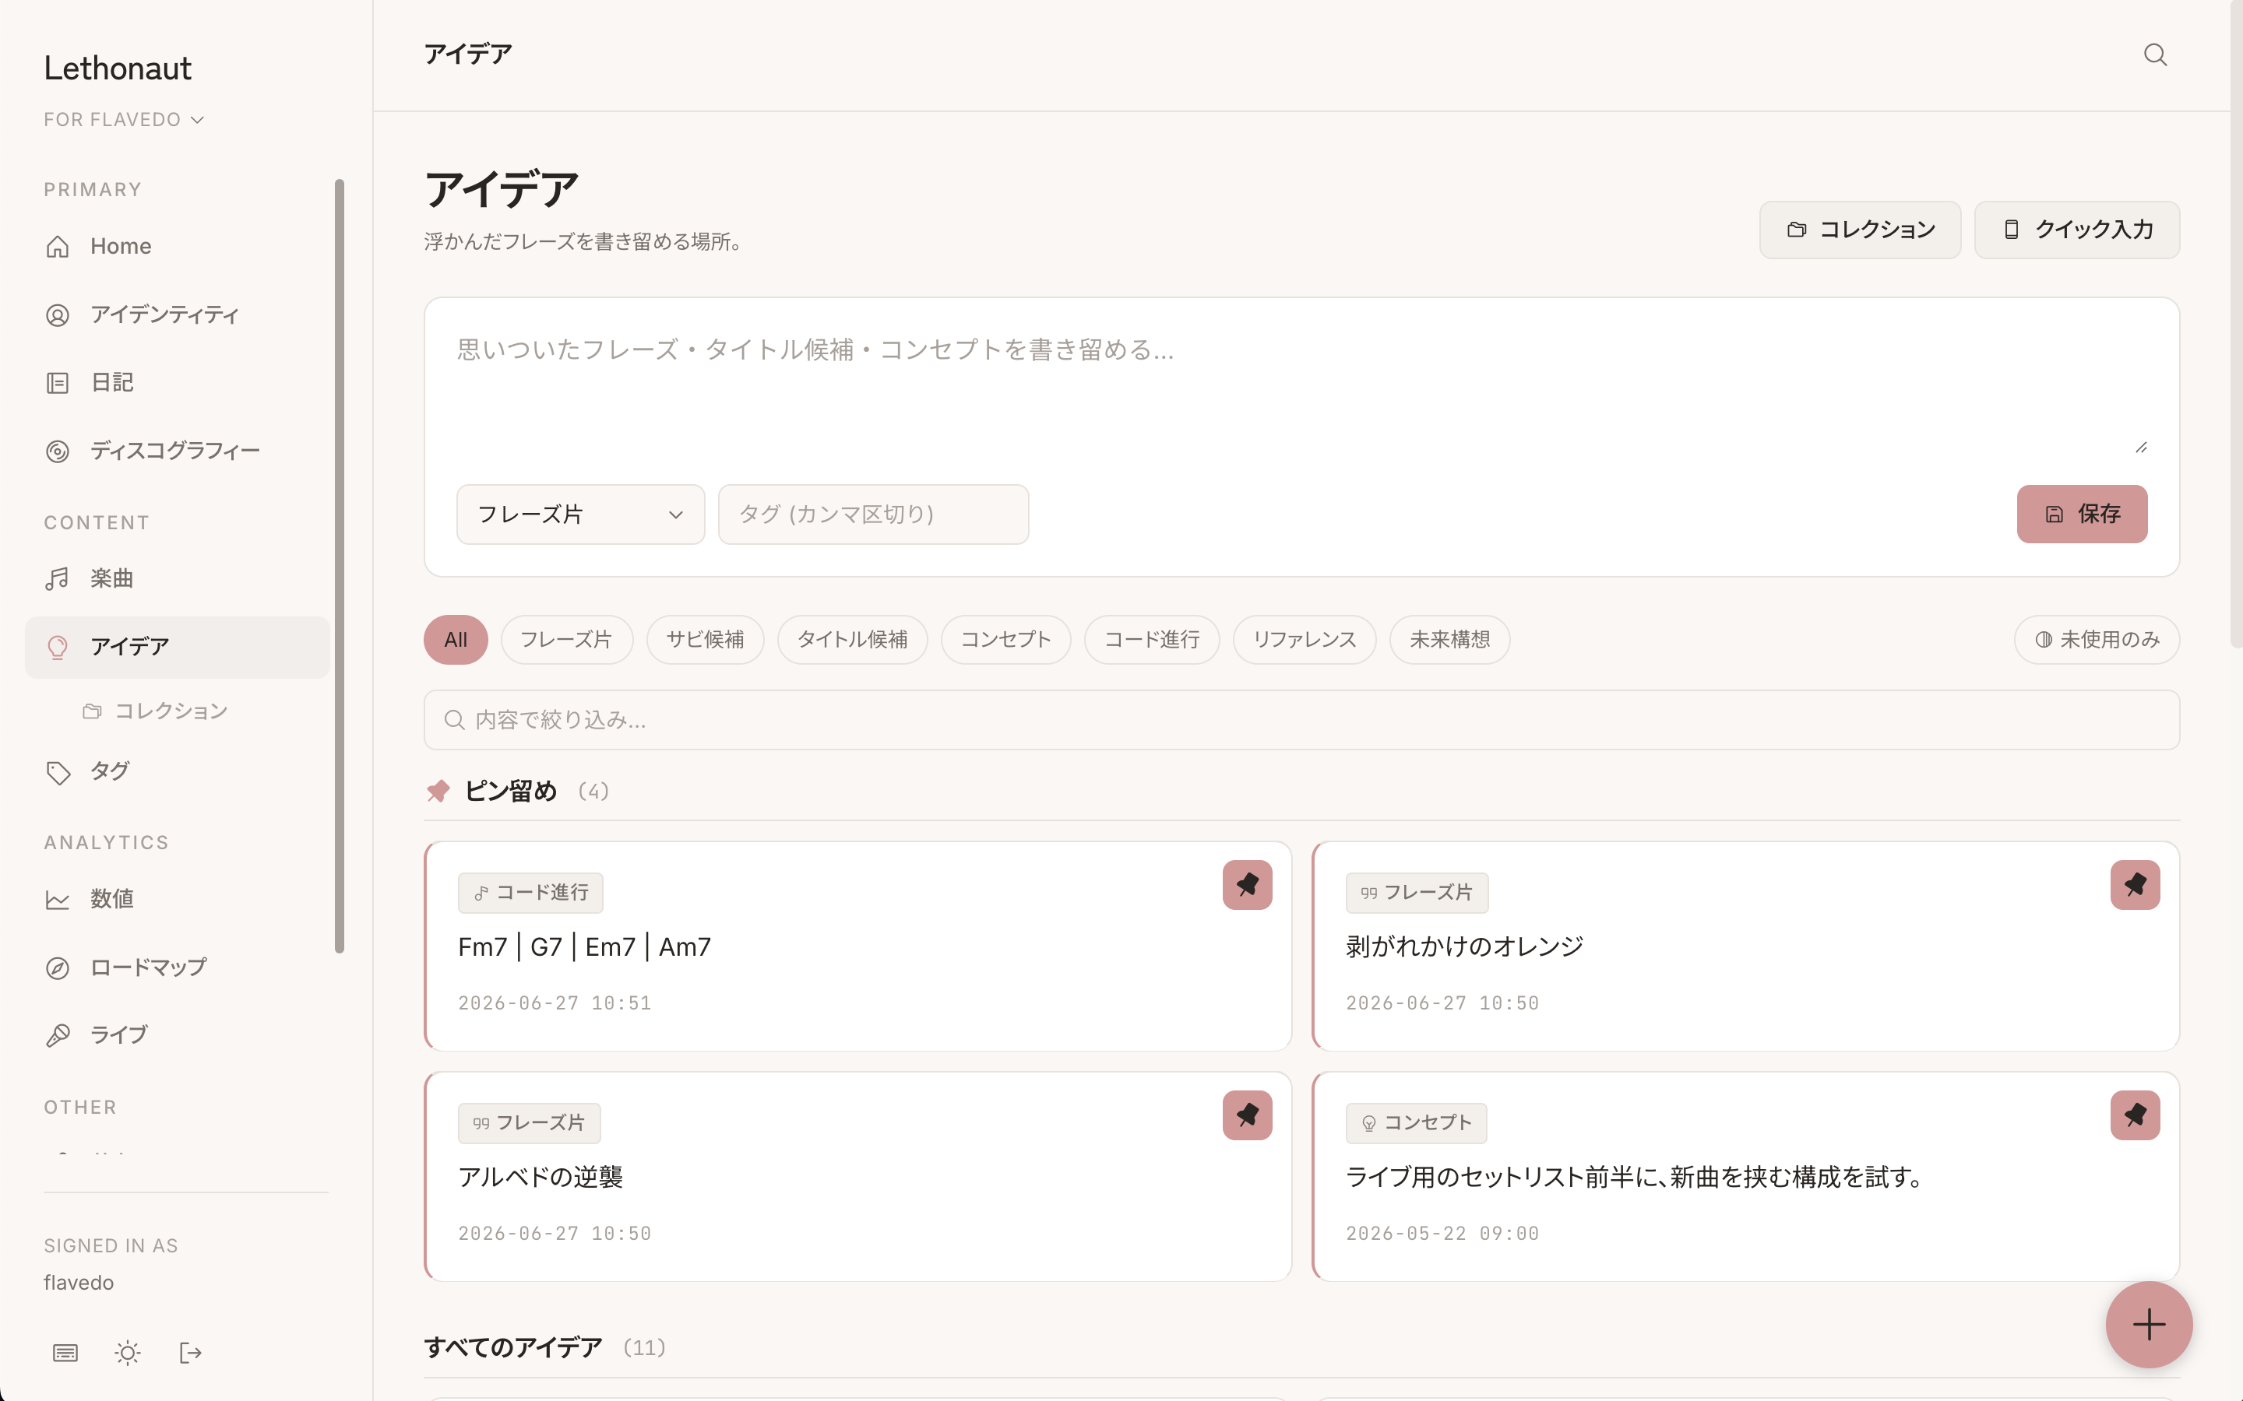Open Home from the sidebar
Screen dimensions: 2243x1401
tap(177, 247)
